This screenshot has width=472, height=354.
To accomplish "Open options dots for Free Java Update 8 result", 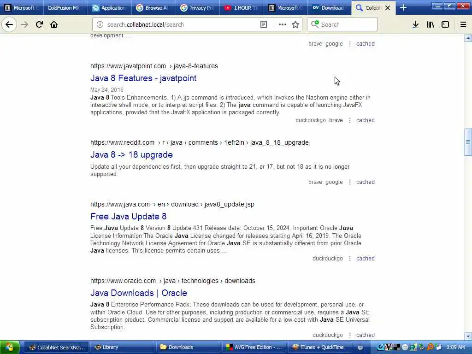I will pos(350,259).
